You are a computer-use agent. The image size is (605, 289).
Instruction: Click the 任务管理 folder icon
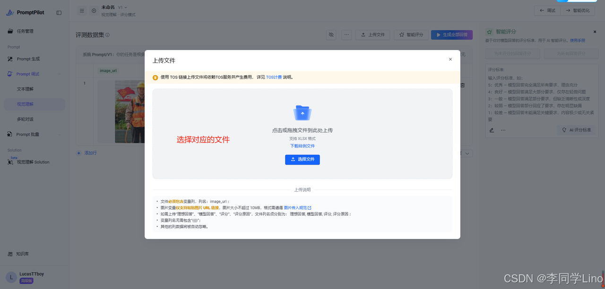pyautogui.click(x=10, y=31)
